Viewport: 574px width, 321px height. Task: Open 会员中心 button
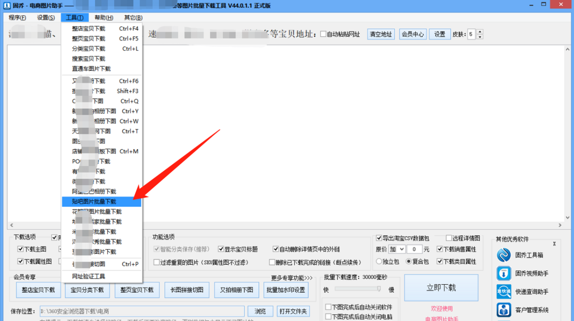click(x=413, y=34)
